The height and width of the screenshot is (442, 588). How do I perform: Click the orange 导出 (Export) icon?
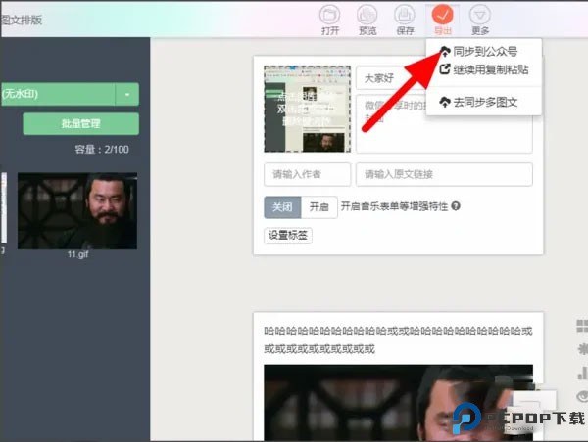click(x=442, y=16)
